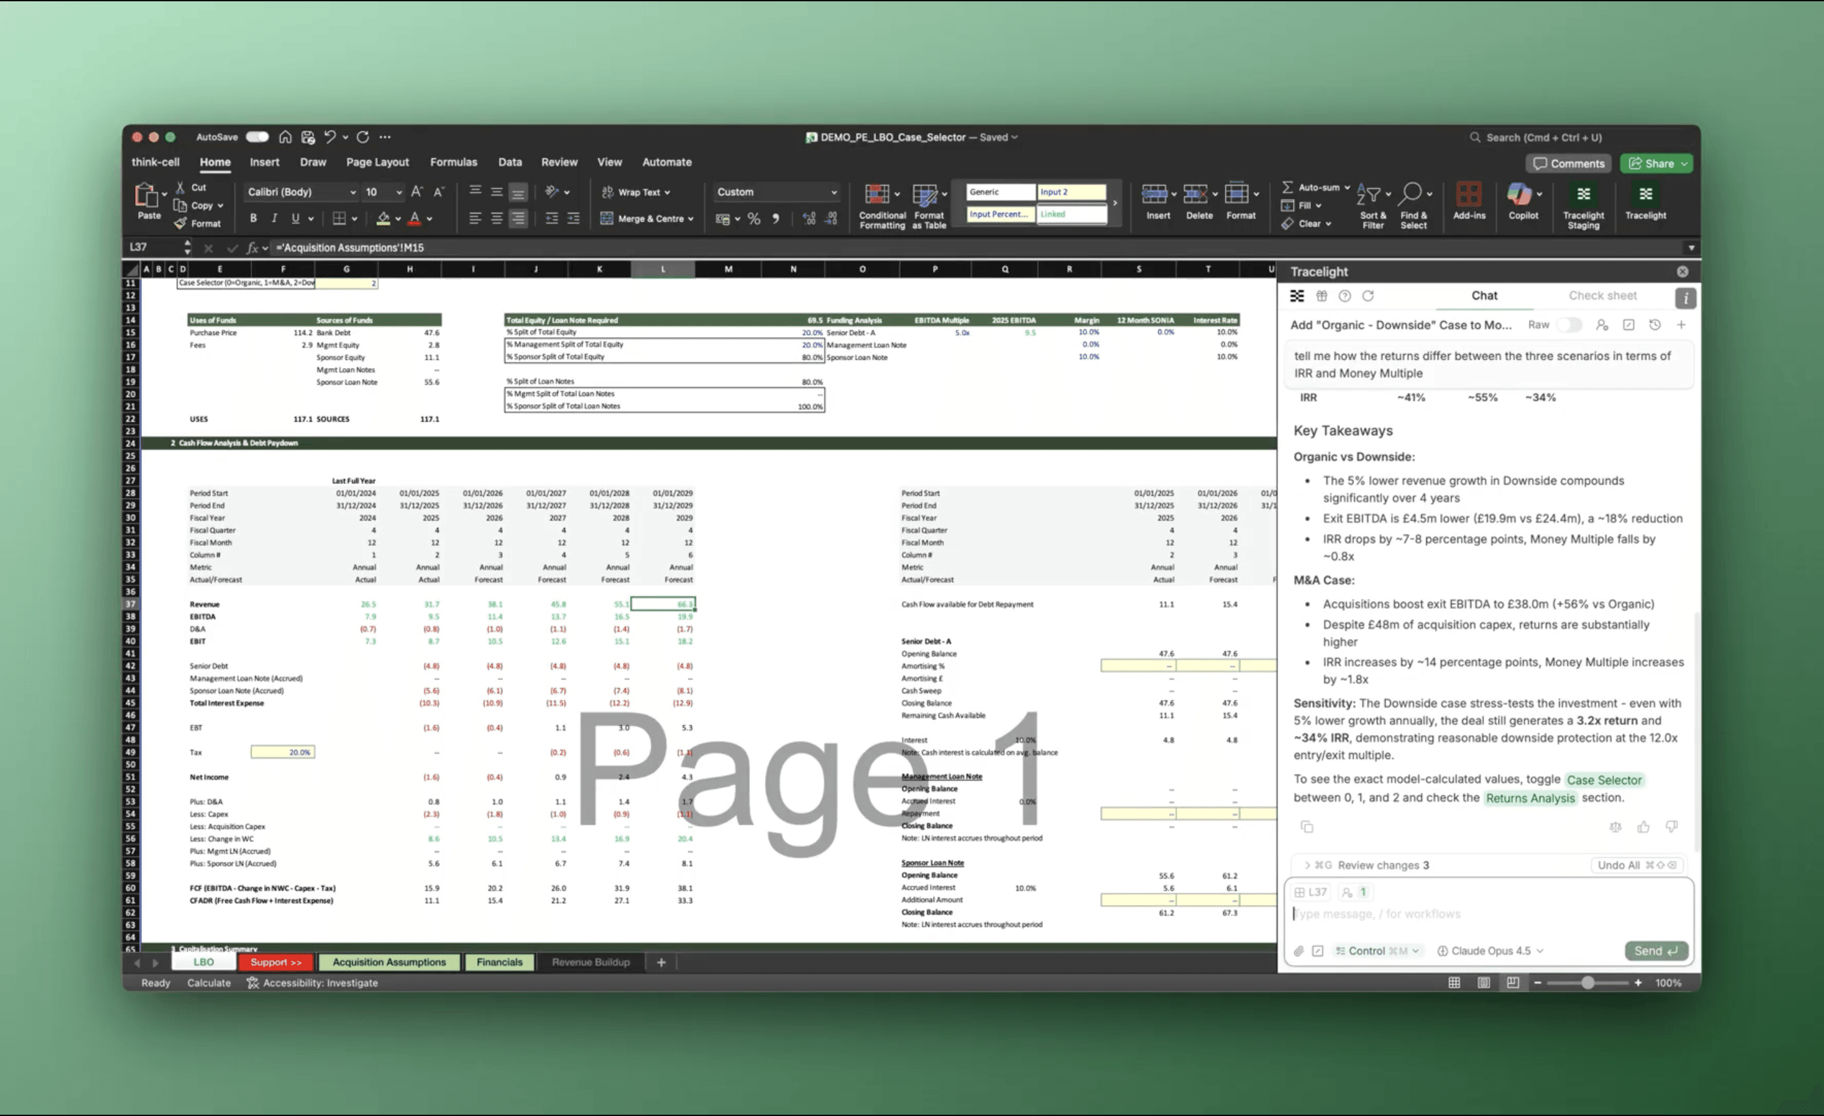Expand the Custom number format dropdown
Image resolution: width=1824 pixels, height=1116 pixels.
(x=833, y=192)
